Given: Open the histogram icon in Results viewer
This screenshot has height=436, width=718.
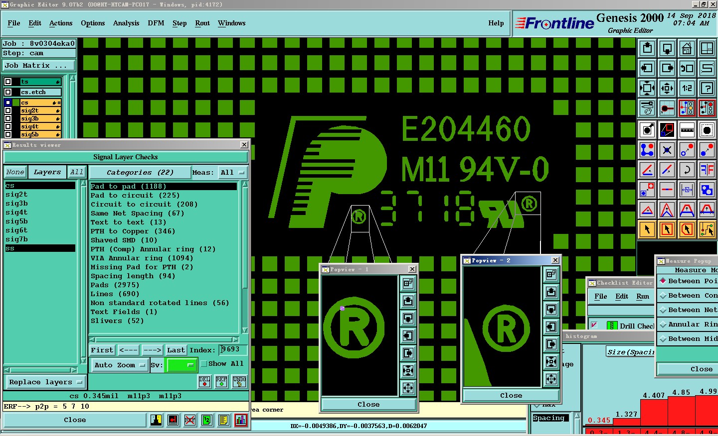Looking at the screenshot, I should pos(240,421).
